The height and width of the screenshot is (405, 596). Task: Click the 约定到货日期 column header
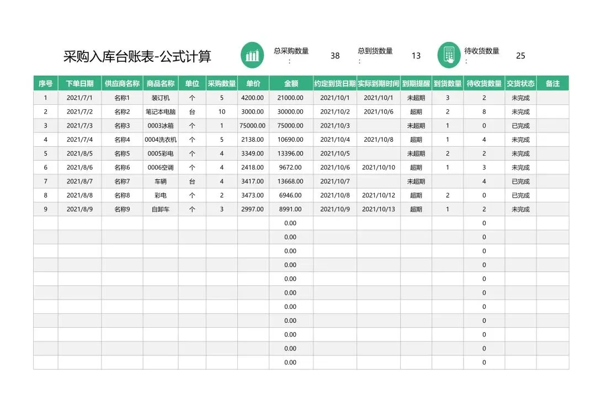tap(335, 83)
